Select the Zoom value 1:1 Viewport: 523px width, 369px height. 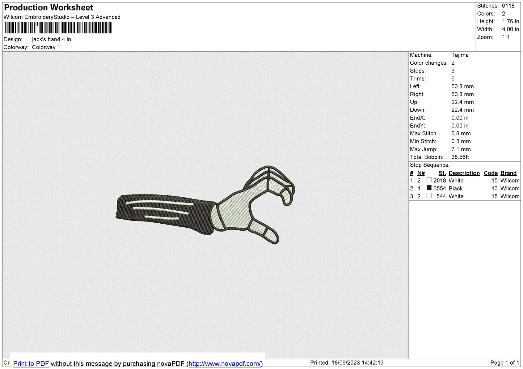coord(506,37)
